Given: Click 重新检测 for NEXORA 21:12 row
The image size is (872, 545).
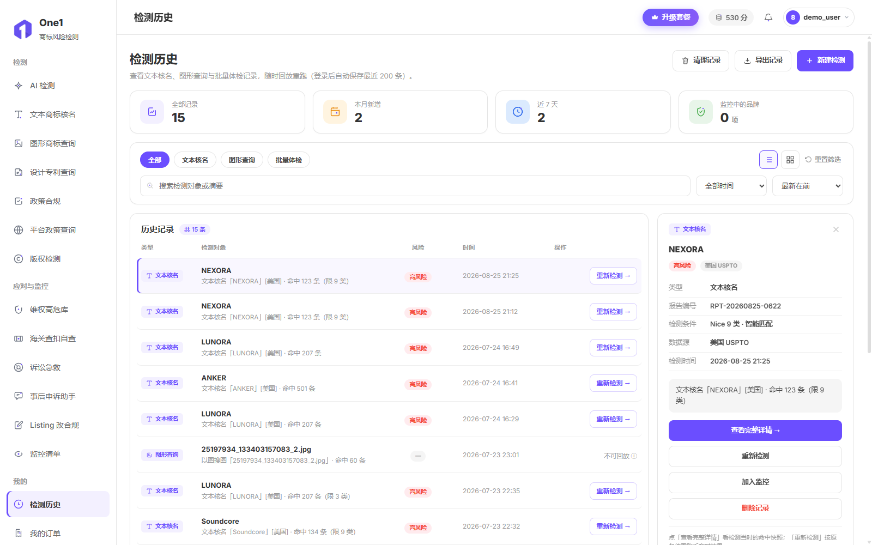Looking at the screenshot, I should point(613,312).
